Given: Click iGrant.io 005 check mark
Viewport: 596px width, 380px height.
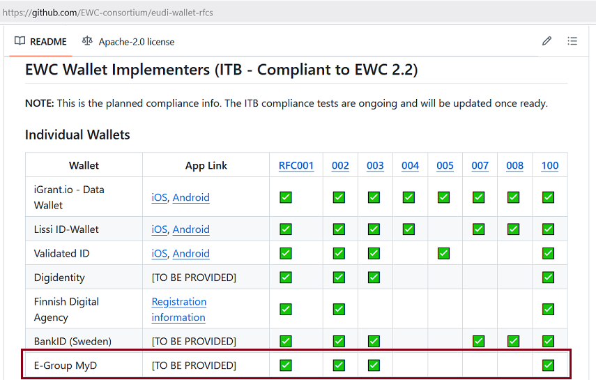Looking at the screenshot, I should coord(443,197).
